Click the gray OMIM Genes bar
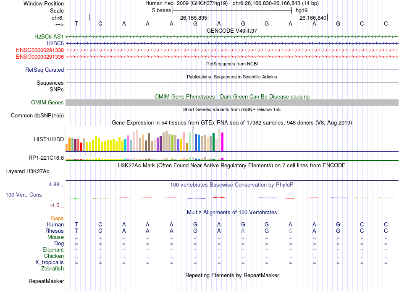The width and height of the screenshot is (399, 291). pos(232,102)
